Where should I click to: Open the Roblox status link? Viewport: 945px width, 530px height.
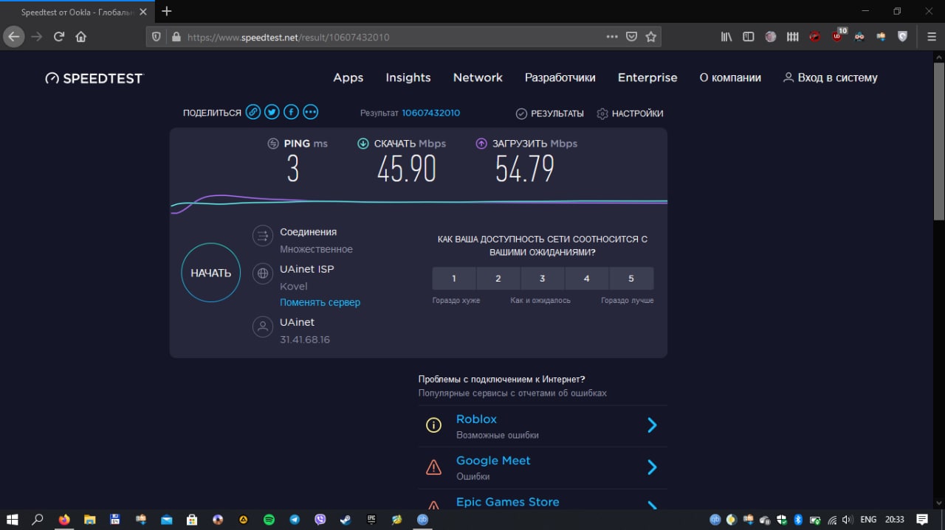[476, 419]
